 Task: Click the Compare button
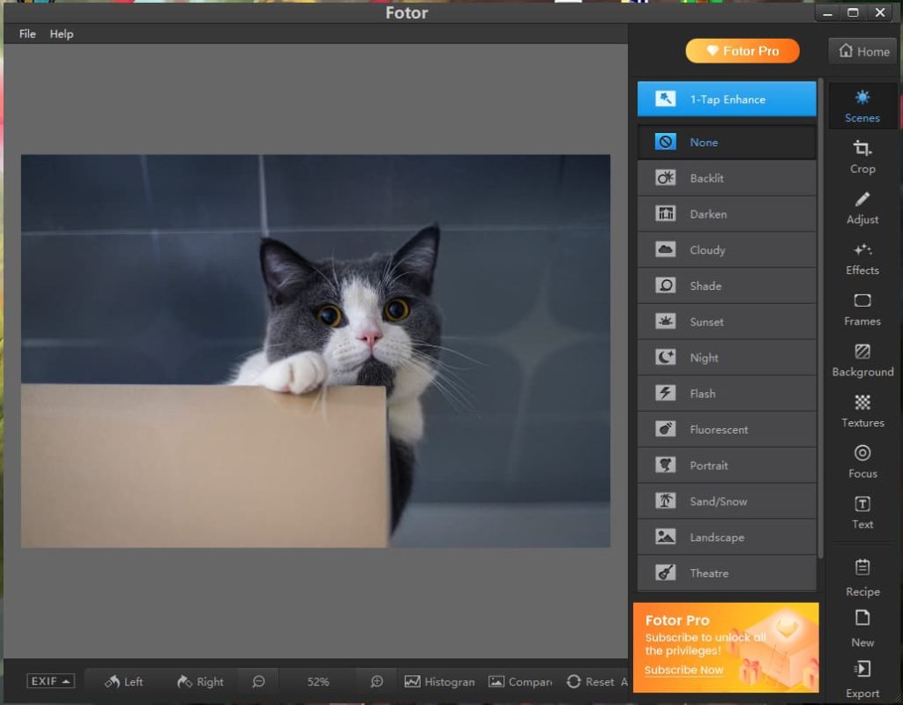(520, 681)
